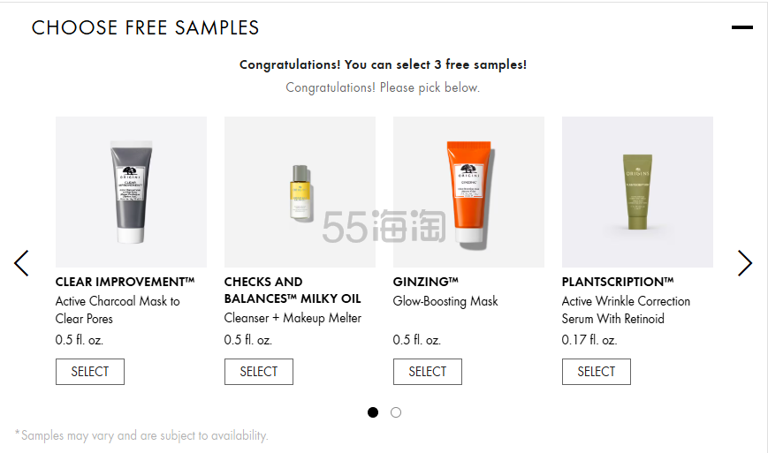Select the Plantscription serum sample
This screenshot has height=453, width=768.
[597, 372]
